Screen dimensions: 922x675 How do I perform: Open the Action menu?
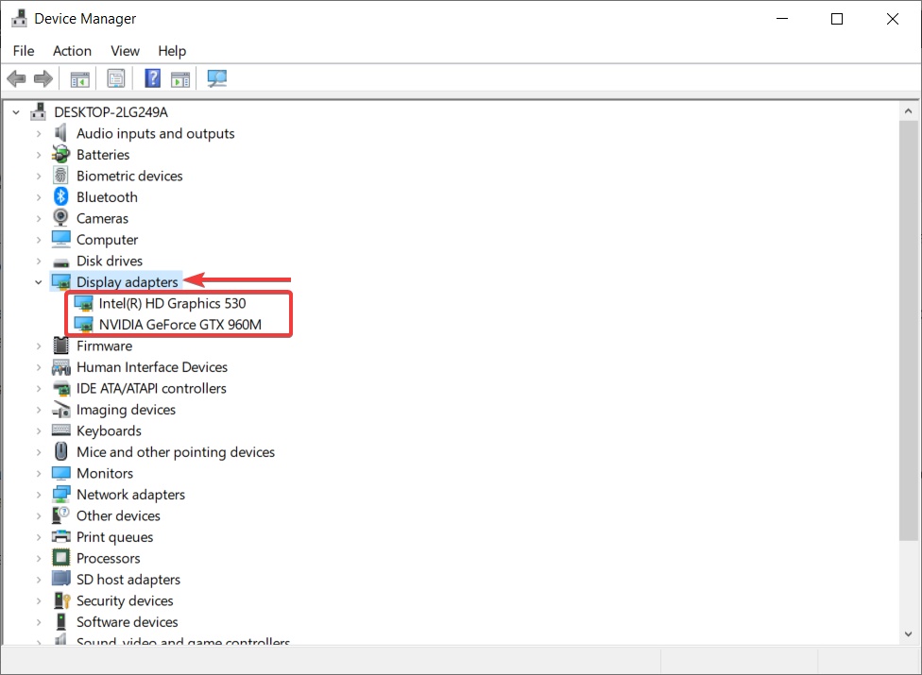tap(73, 51)
